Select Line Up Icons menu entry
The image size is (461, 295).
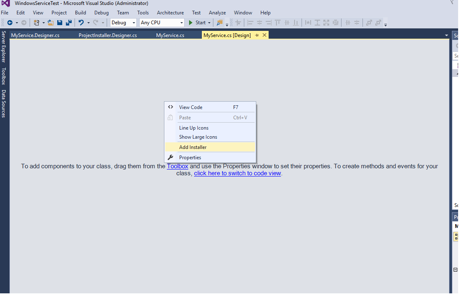(x=210, y=128)
